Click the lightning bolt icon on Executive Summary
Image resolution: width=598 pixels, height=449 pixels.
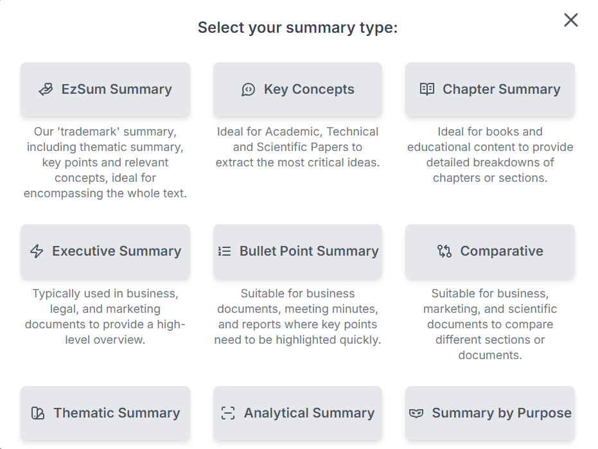point(37,251)
